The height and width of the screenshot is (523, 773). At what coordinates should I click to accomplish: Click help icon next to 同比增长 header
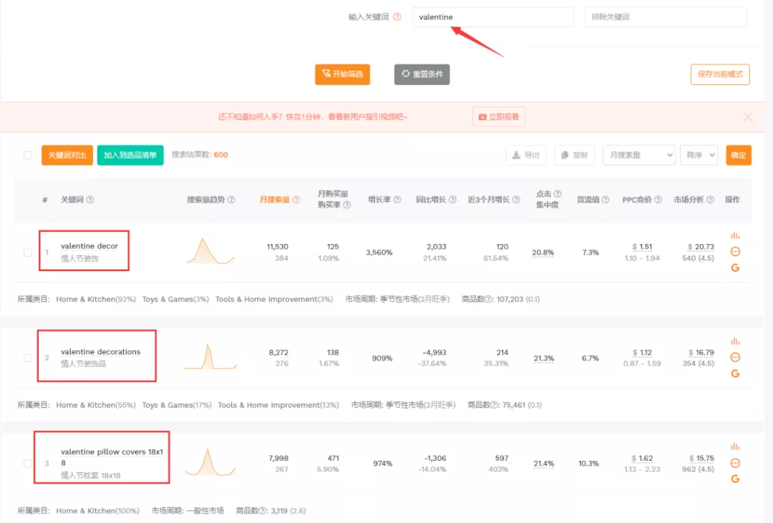tap(452, 200)
